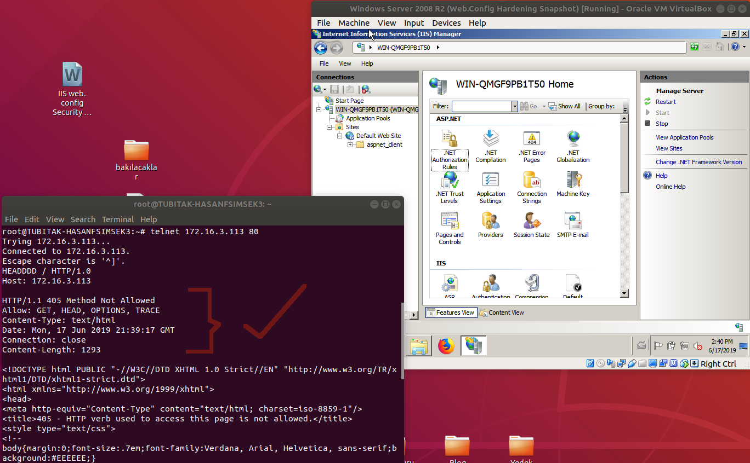This screenshot has height=463, width=750.
Task: Open the bakılacaklar folder on desktop
Action: point(137,160)
